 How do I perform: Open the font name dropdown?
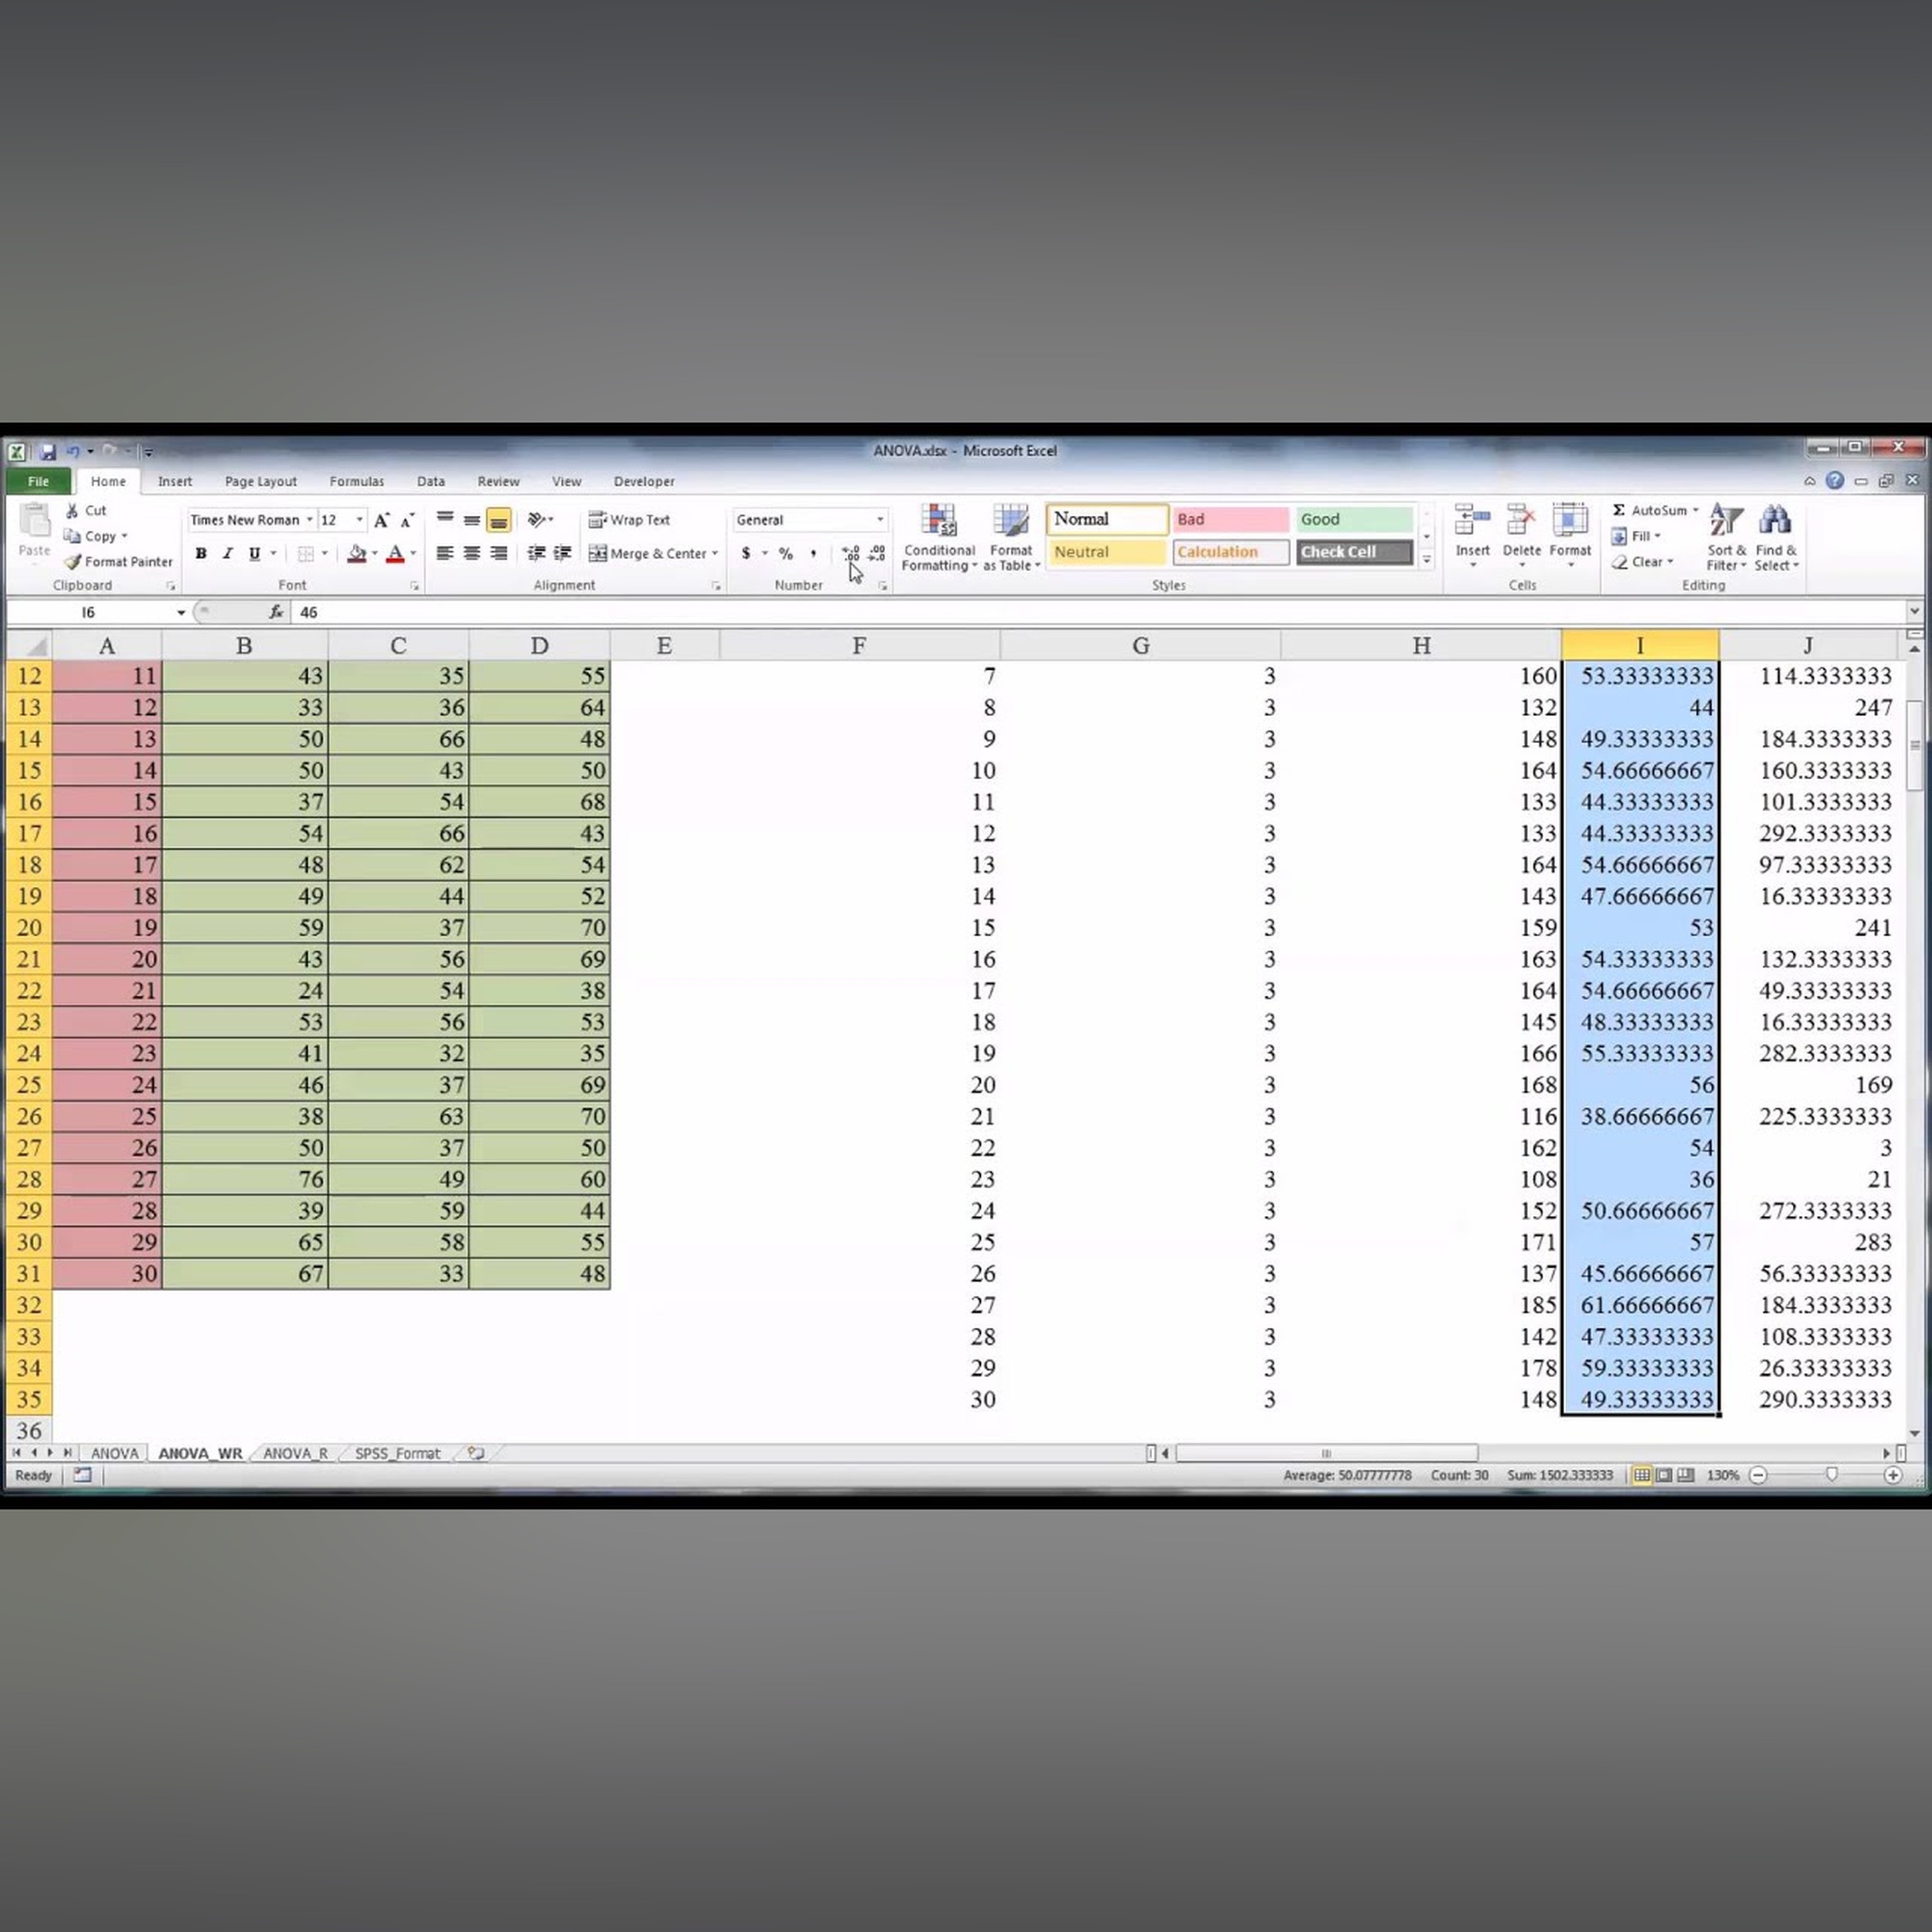point(309,520)
